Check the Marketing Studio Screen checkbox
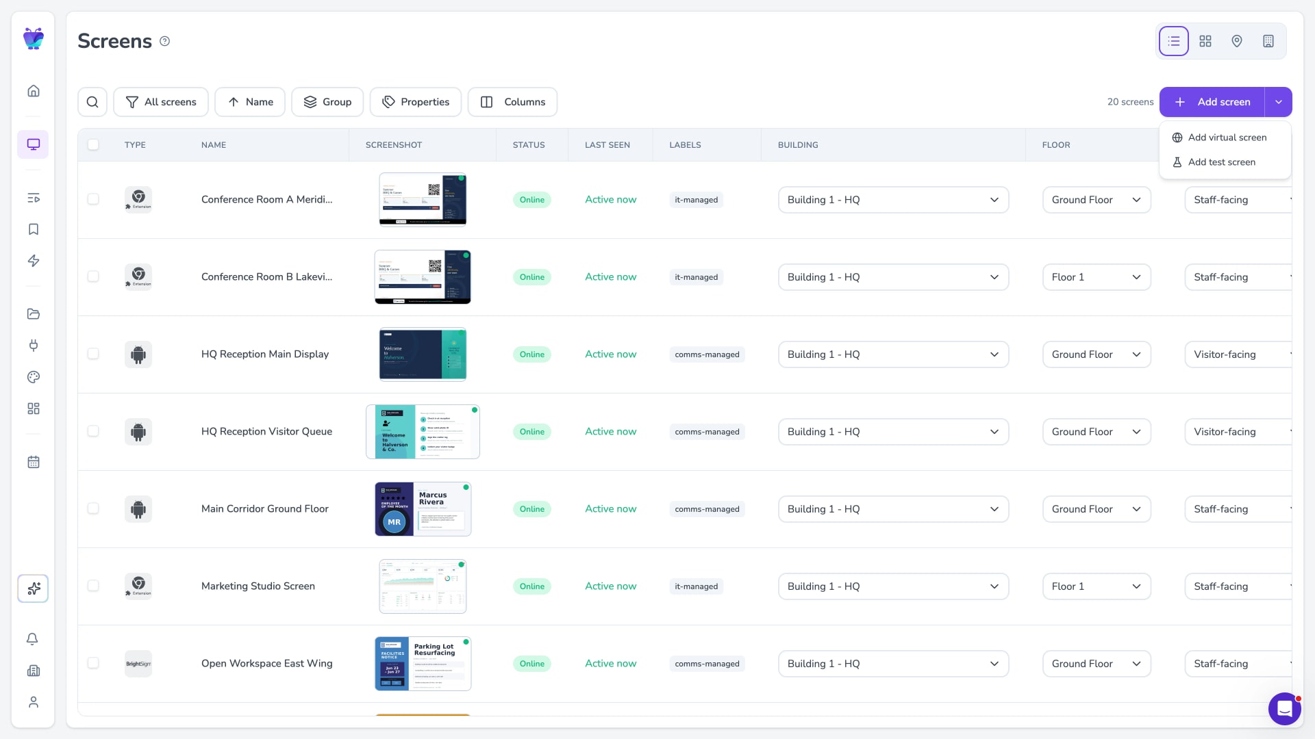1315x739 pixels. [x=93, y=586]
